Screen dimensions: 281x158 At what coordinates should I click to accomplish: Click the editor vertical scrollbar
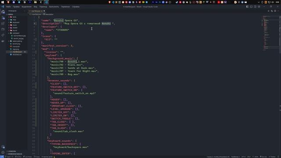click(x=280, y=85)
